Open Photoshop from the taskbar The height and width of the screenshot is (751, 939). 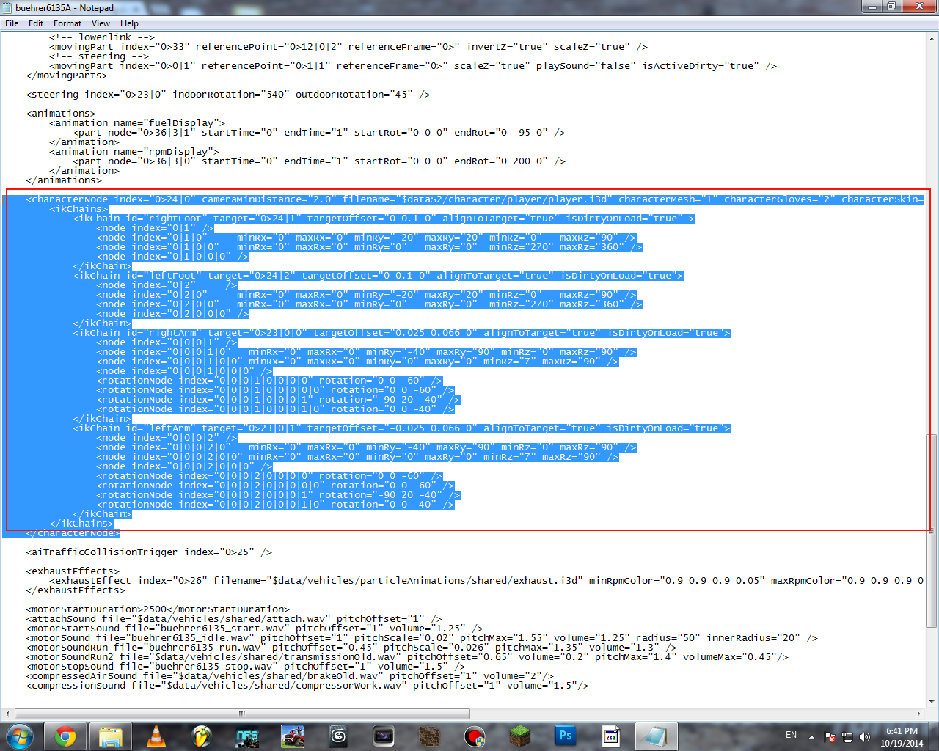pos(566,736)
